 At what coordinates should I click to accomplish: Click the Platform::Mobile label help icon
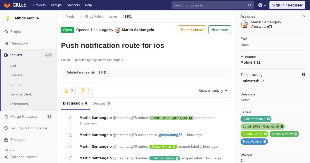(x=268, y=119)
